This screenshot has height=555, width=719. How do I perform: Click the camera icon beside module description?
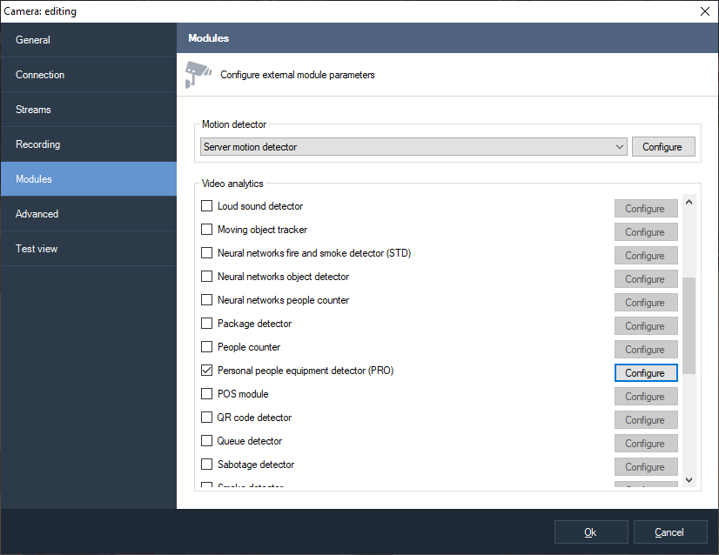(198, 75)
